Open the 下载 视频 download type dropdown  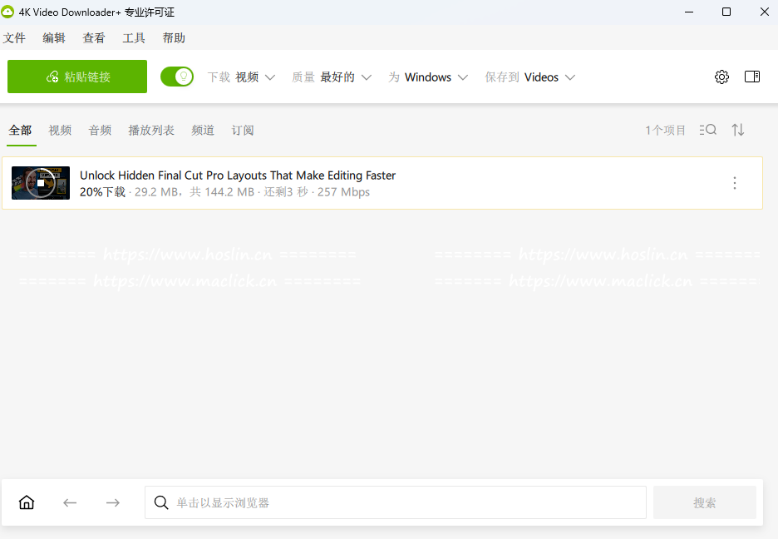click(241, 77)
